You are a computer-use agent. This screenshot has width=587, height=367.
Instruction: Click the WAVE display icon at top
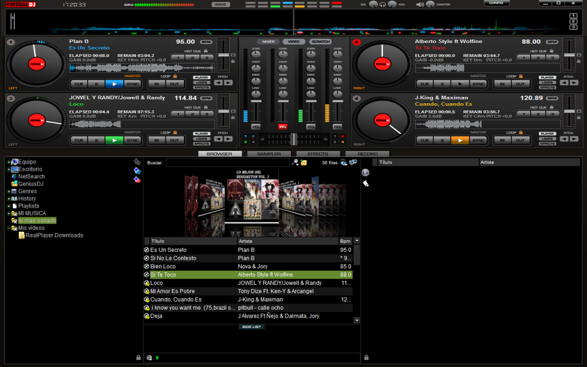(221, 3)
